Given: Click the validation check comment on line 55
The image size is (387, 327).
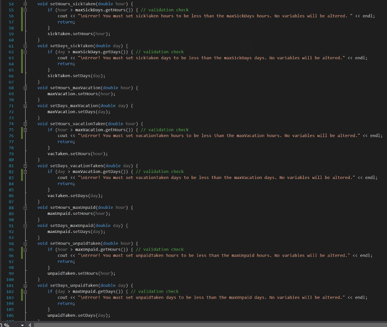Looking at the screenshot, I should point(165,10).
